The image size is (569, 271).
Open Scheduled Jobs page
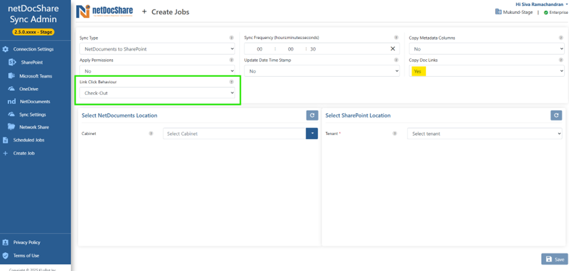28,140
